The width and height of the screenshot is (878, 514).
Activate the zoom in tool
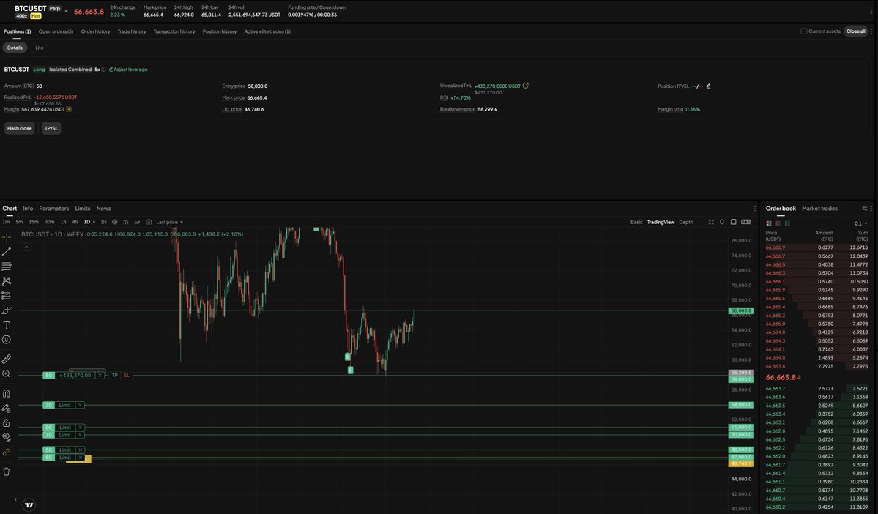pos(6,374)
